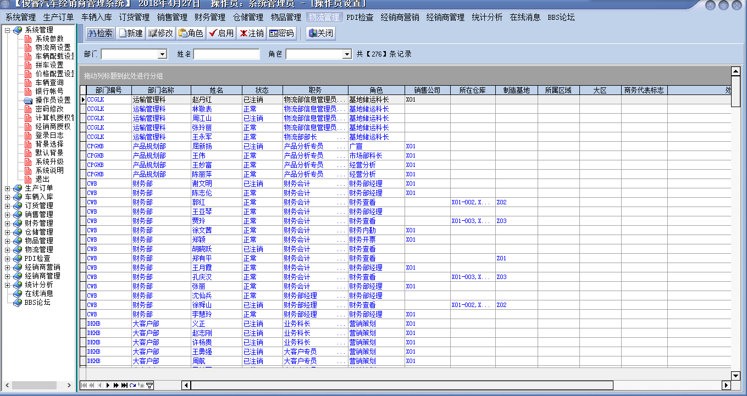Open the 角色 role filter dropdown
747x396 pixels.
pos(347,54)
